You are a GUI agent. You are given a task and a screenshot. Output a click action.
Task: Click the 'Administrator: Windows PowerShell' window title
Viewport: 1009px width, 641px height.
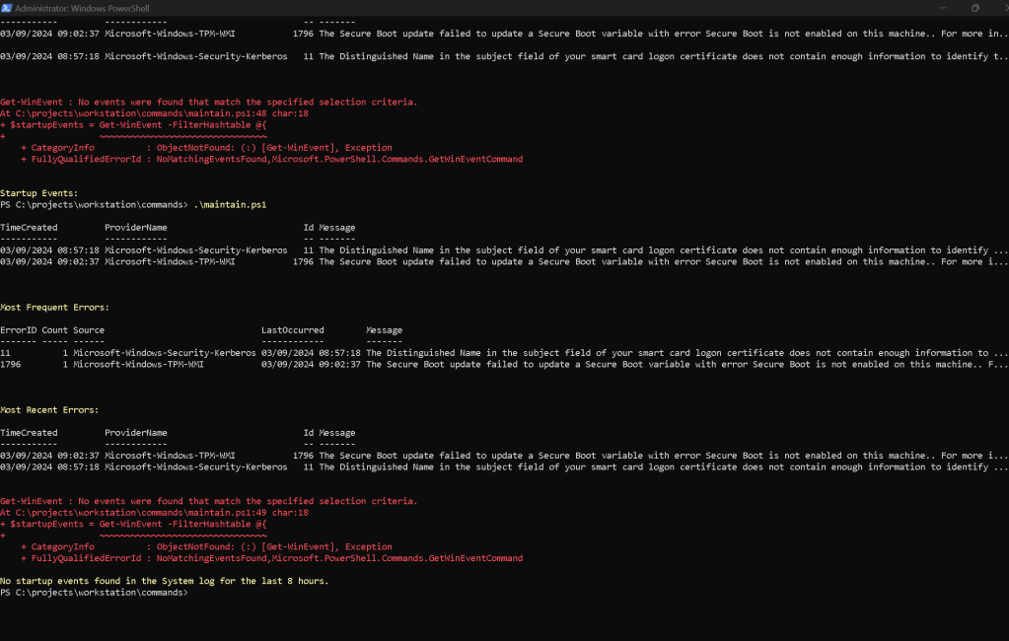coord(82,8)
